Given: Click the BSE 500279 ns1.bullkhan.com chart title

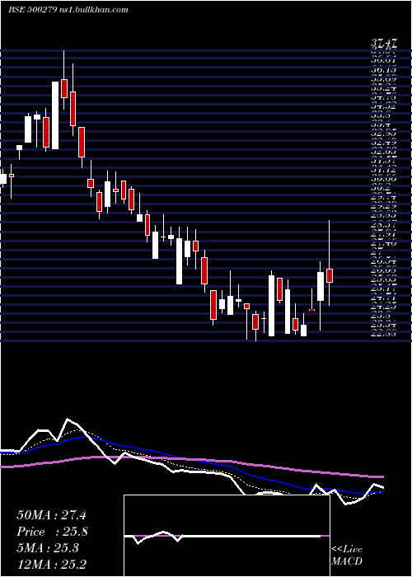Looking at the screenshot, I should coord(68,10).
